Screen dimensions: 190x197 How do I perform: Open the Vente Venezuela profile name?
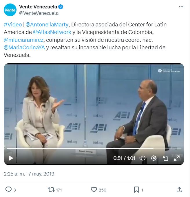(x=38, y=7)
